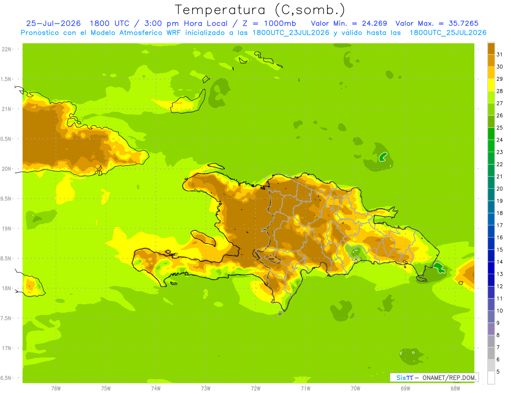Click the '18N' latitude axis label
The width and height of the screenshot is (511, 394).
[x=6, y=288]
